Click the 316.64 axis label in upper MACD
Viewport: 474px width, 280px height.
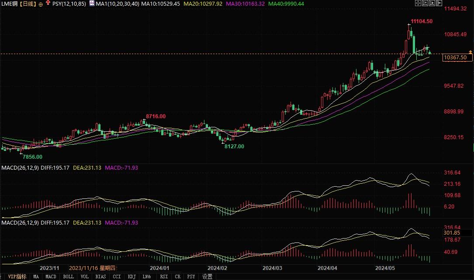click(452, 173)
